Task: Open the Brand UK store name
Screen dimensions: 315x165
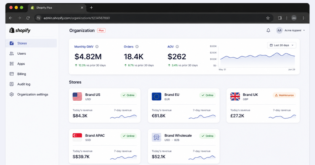Action: coord(250,95)
